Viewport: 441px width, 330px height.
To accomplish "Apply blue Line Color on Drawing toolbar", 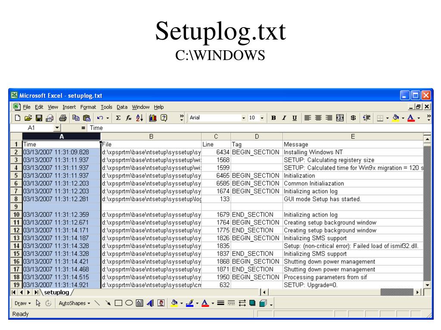I will [190, 303].
